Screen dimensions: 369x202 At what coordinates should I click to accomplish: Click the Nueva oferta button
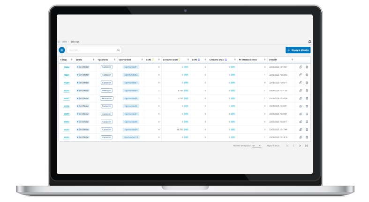[x=298, y=50]
